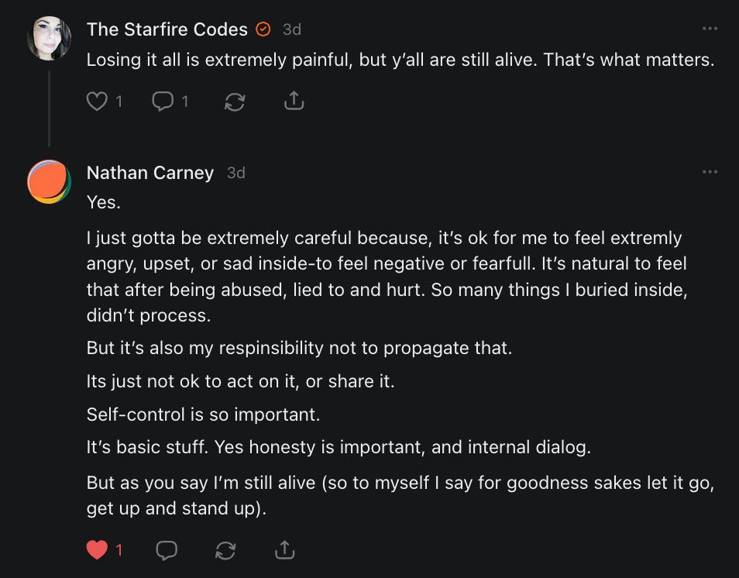Screen dimensions: 739x578
Task: Reply to The Starfire Codes comment
Action: 163,101
